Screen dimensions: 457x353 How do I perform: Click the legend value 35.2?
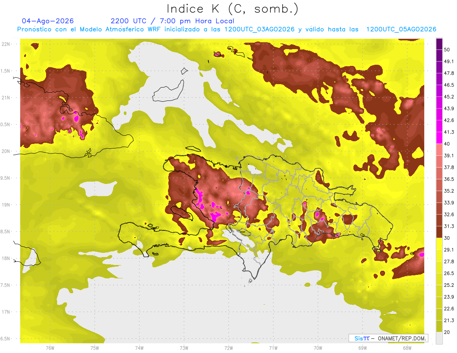pyautogui.click(x=449, y=191)
